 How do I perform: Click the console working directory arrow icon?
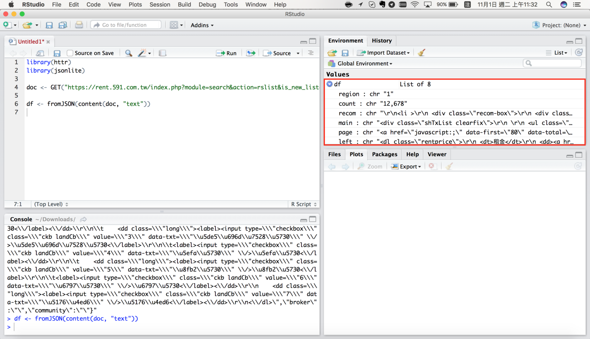point(83,219)
